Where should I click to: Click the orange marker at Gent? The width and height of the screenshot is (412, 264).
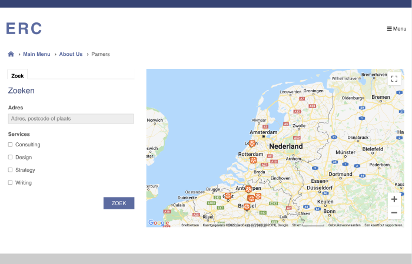coord(228,196)
